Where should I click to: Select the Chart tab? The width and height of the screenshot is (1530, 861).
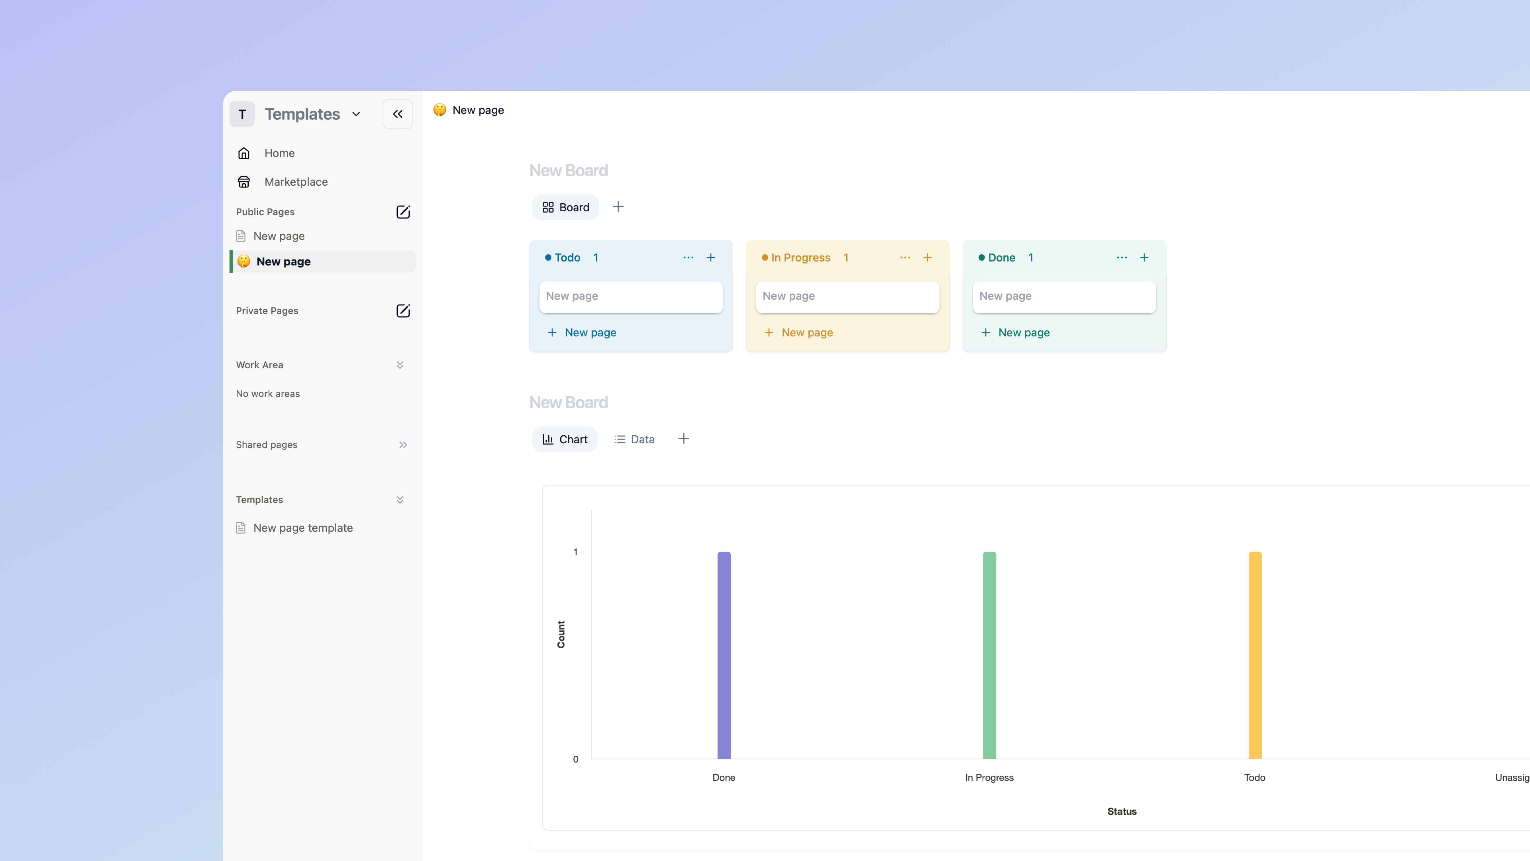click(565, 439)
